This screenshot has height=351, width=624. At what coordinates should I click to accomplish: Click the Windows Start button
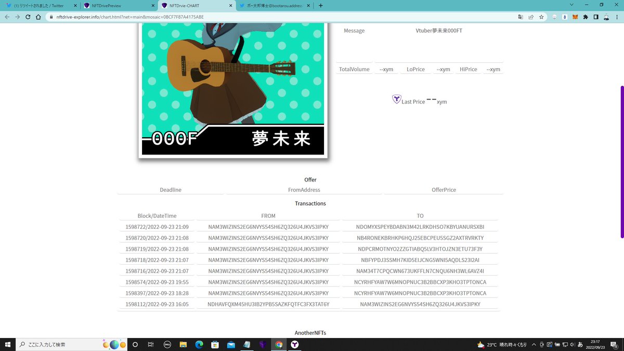(x=8, y=344)
